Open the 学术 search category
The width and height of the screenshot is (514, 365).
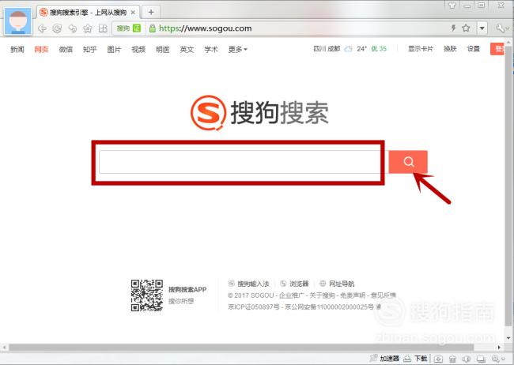211,49
